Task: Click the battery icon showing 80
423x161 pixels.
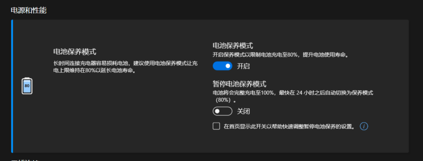Action: click(x=27, y=86)
